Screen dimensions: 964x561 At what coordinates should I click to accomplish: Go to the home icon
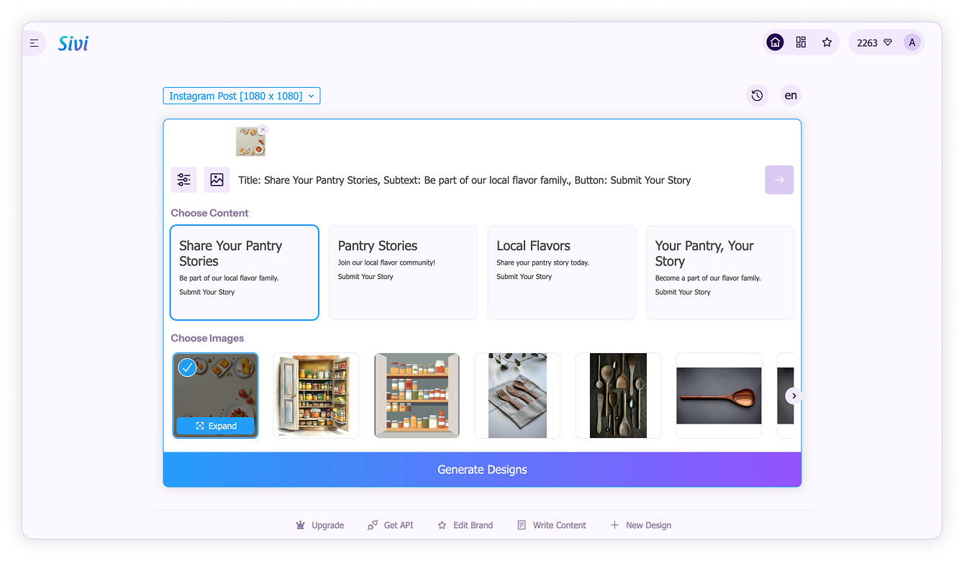click(776, 42)
